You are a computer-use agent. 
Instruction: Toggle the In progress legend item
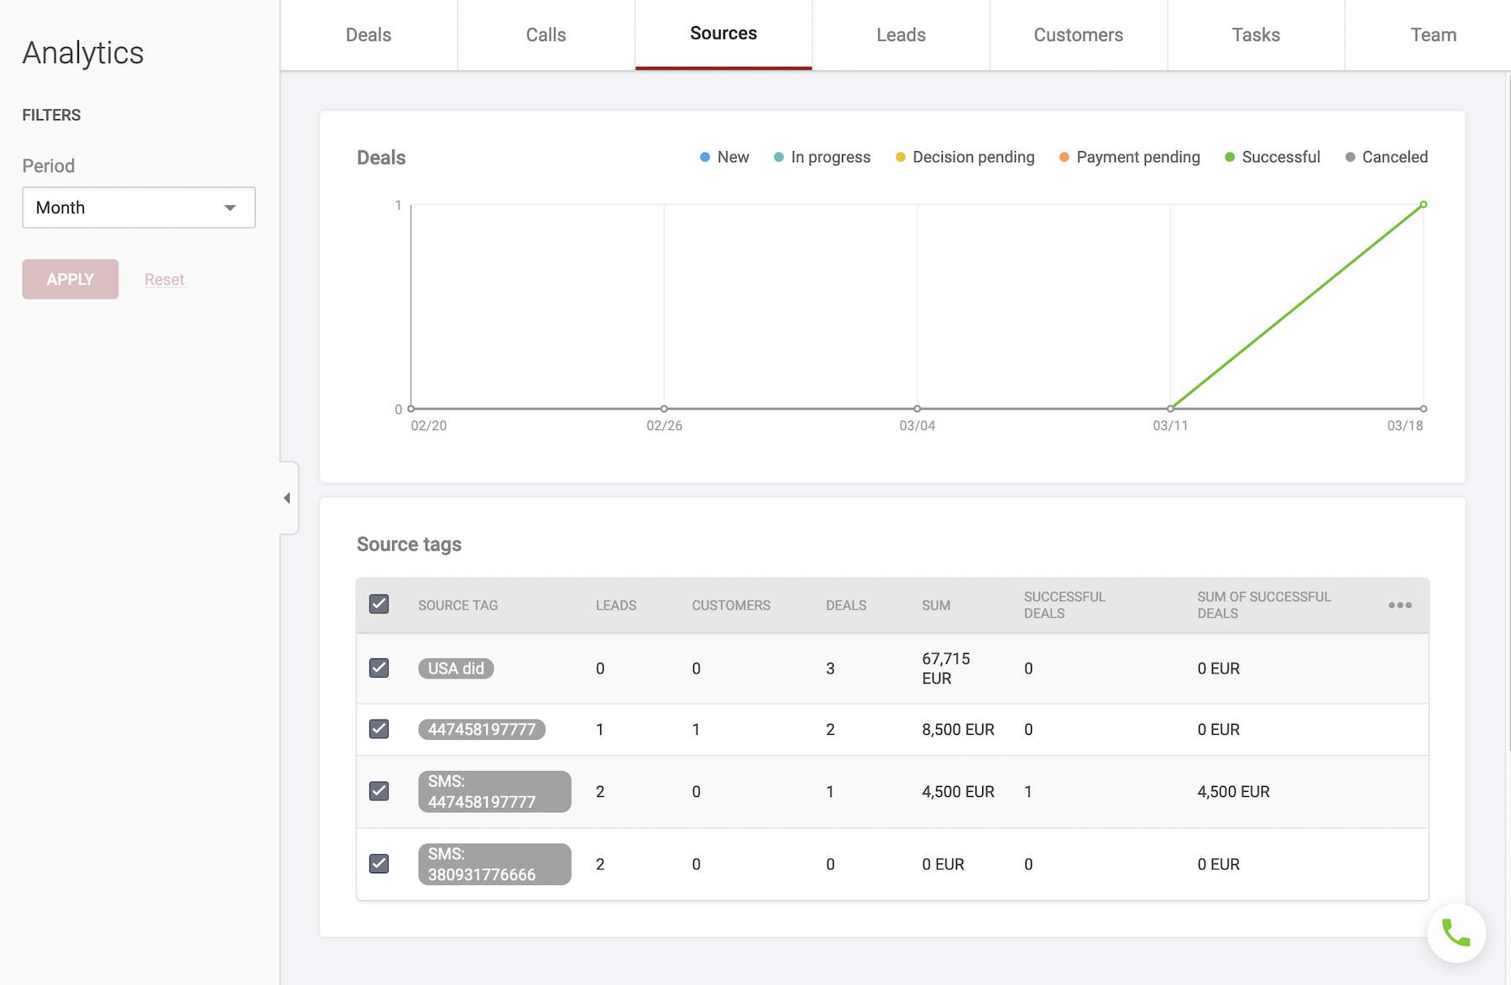tap(822, 157)
